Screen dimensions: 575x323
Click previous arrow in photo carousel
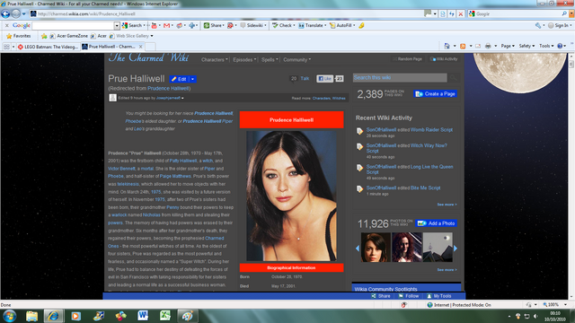[358, 249]
